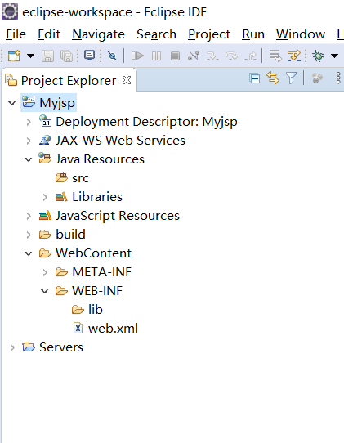Image resolution: width=344 pixels, height=443 pixels.
Task: Expand the Libraries node under Java Resources
Action: point(45,197)
